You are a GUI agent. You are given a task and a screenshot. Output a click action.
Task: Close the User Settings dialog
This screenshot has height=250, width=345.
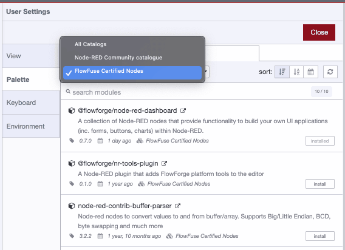(x=319, y=32)
